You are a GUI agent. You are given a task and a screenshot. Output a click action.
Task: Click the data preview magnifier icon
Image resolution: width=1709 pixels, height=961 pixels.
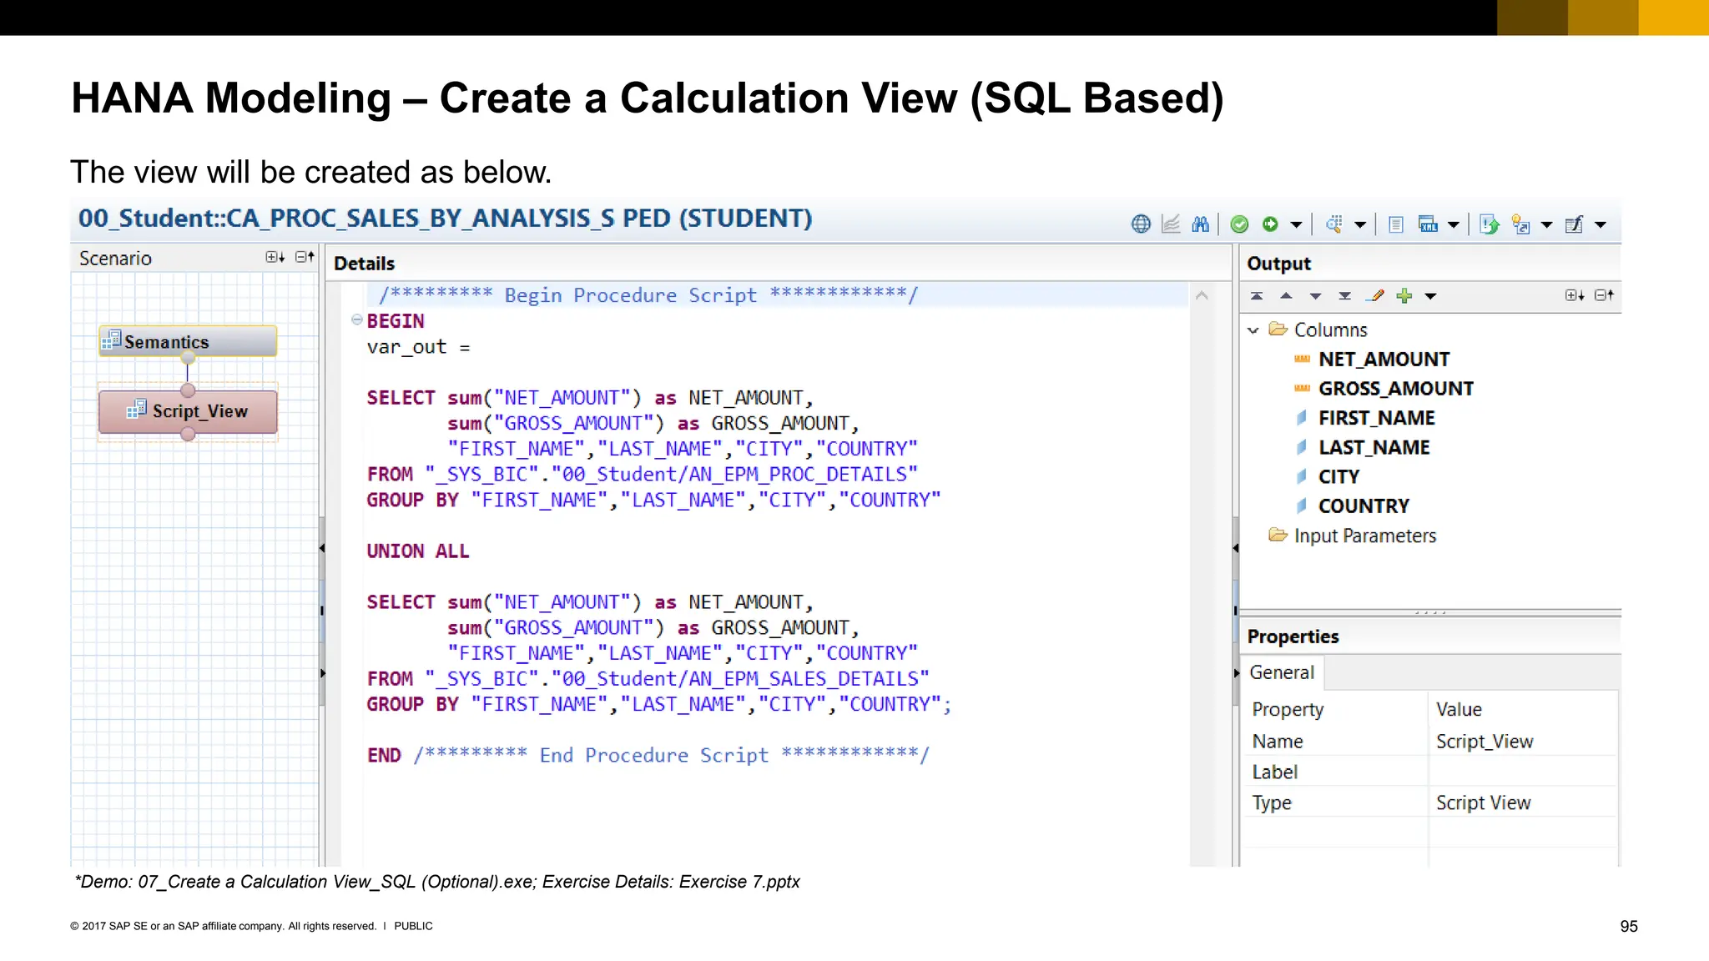1333,224
